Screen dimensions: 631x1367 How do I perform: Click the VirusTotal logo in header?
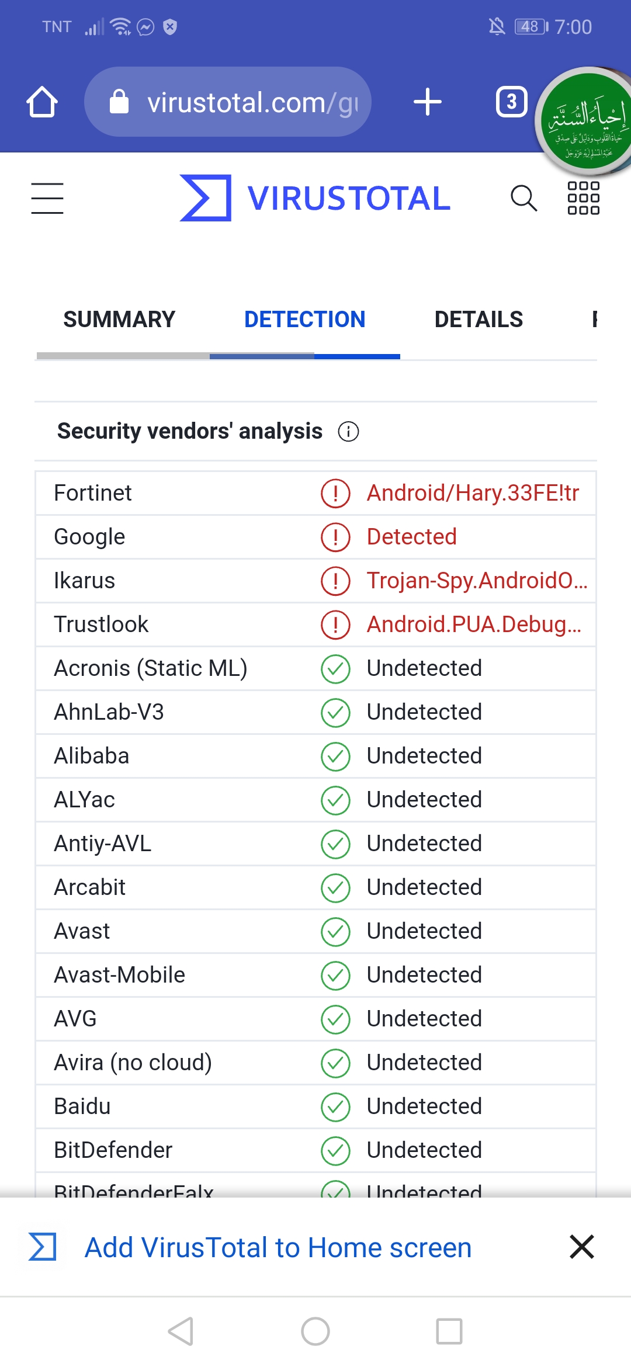point(315,198)
